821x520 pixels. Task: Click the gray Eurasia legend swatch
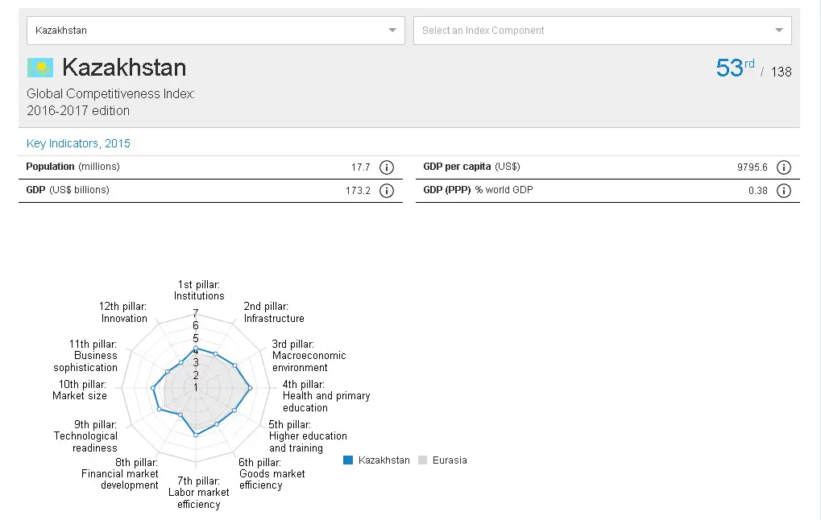tap(422, 460)
